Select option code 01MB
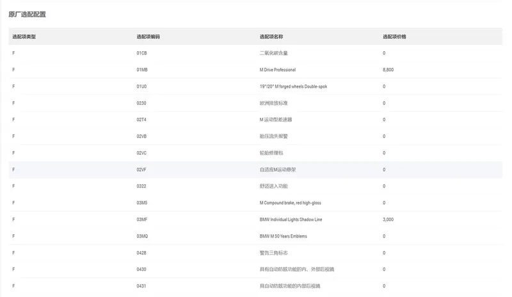 [x=142, y=70]
